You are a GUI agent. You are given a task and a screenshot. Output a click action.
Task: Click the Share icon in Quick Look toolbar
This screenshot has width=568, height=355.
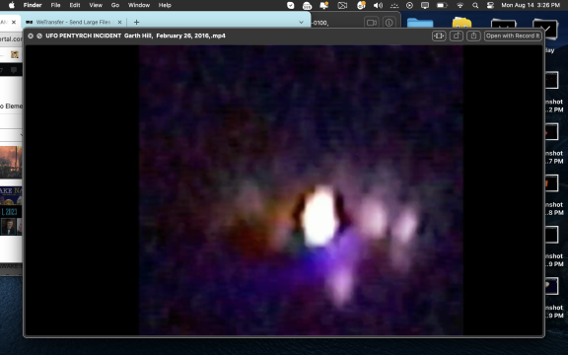pos(473,35)
